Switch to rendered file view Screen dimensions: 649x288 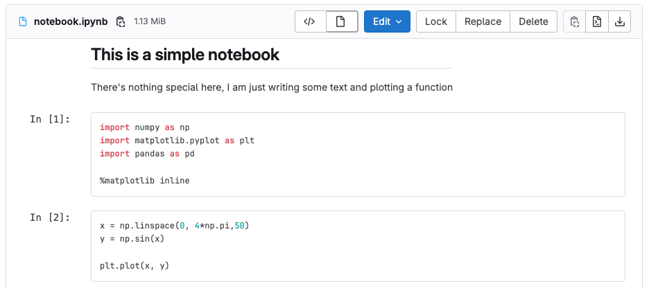click(x=341, y=21)
